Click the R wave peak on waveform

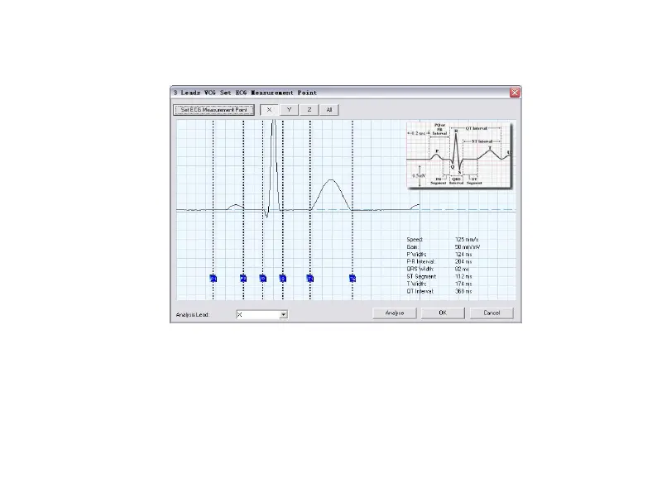[x=274, y=122]
